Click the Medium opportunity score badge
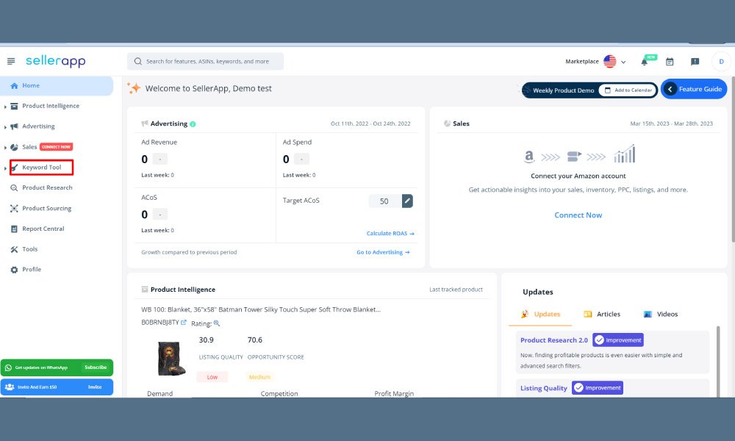This screenshot has height=441, width=735. 259,377
